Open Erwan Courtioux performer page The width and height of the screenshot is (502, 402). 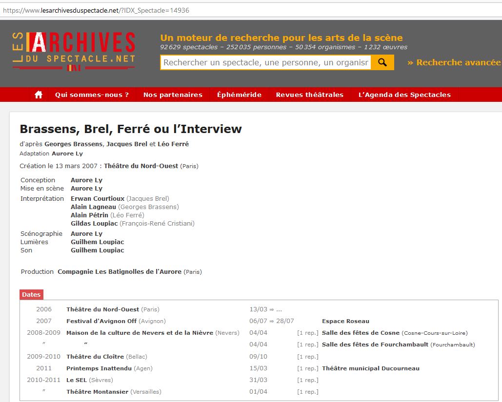98,198
